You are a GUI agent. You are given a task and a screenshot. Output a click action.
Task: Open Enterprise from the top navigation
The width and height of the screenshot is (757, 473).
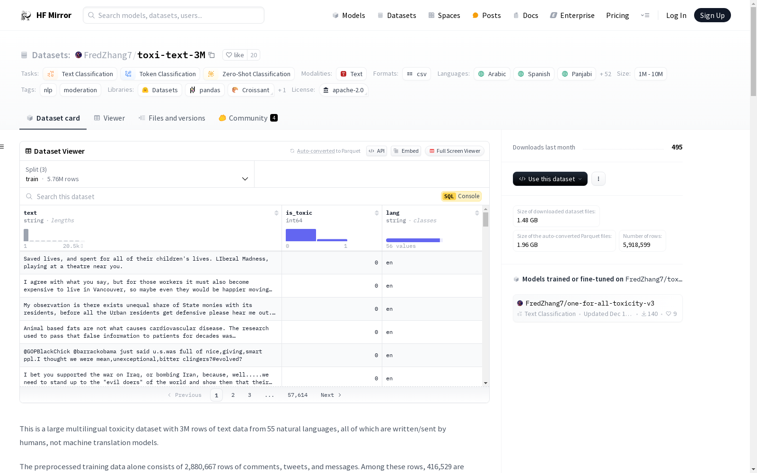[572, 15]
